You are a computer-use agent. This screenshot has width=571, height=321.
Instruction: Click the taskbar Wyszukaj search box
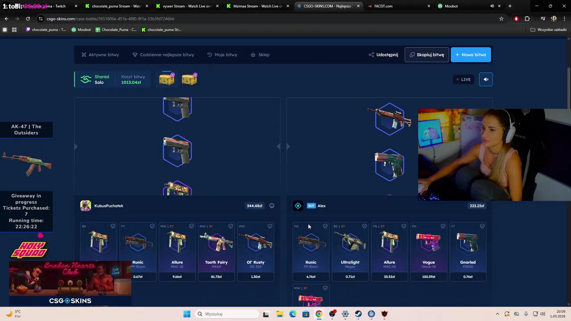tap(227, 314)
